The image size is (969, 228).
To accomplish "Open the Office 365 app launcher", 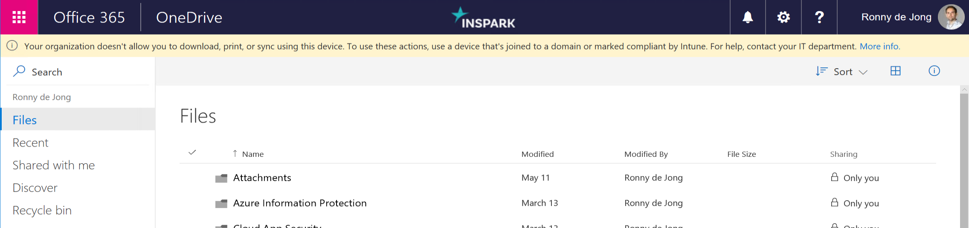I will tap(19, 17).
